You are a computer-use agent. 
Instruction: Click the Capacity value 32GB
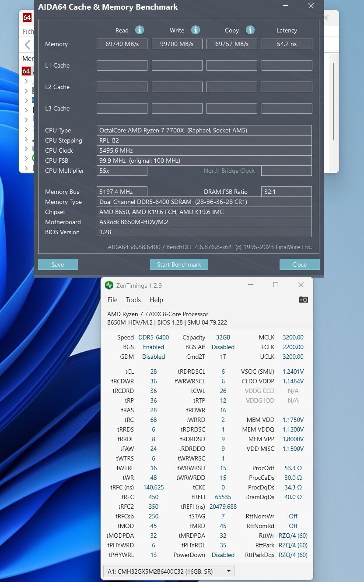coord(223,337)
